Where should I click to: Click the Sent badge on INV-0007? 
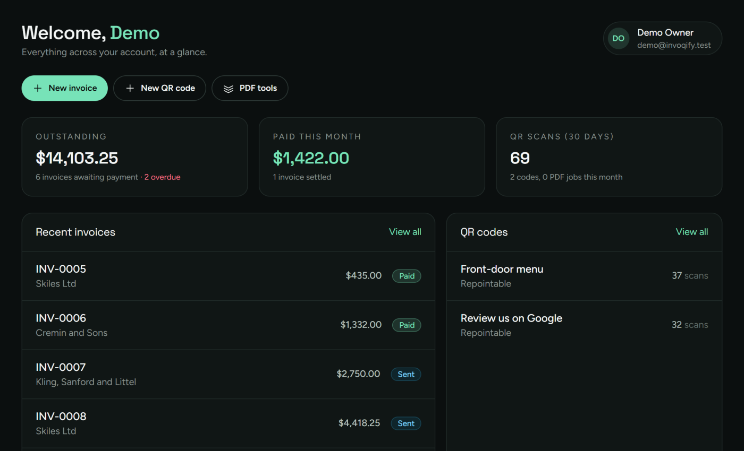tap(406, 374)
